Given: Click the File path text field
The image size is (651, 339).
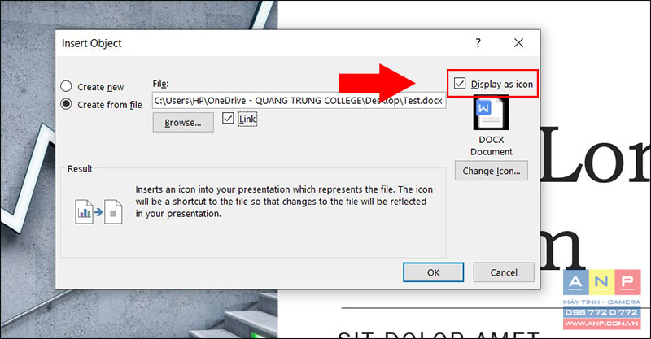Looking at the screenshot, I should click(299, 101).
